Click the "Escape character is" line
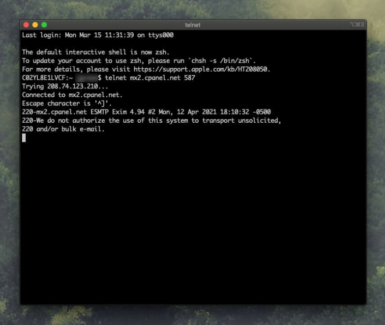 tap(67, 104)
